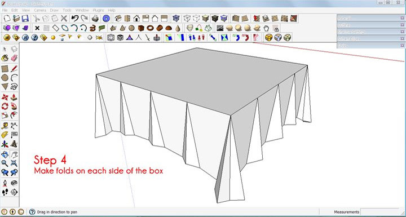Open Model Info blue icon
This screenshot has width=406, height=217.
[106, 19]
